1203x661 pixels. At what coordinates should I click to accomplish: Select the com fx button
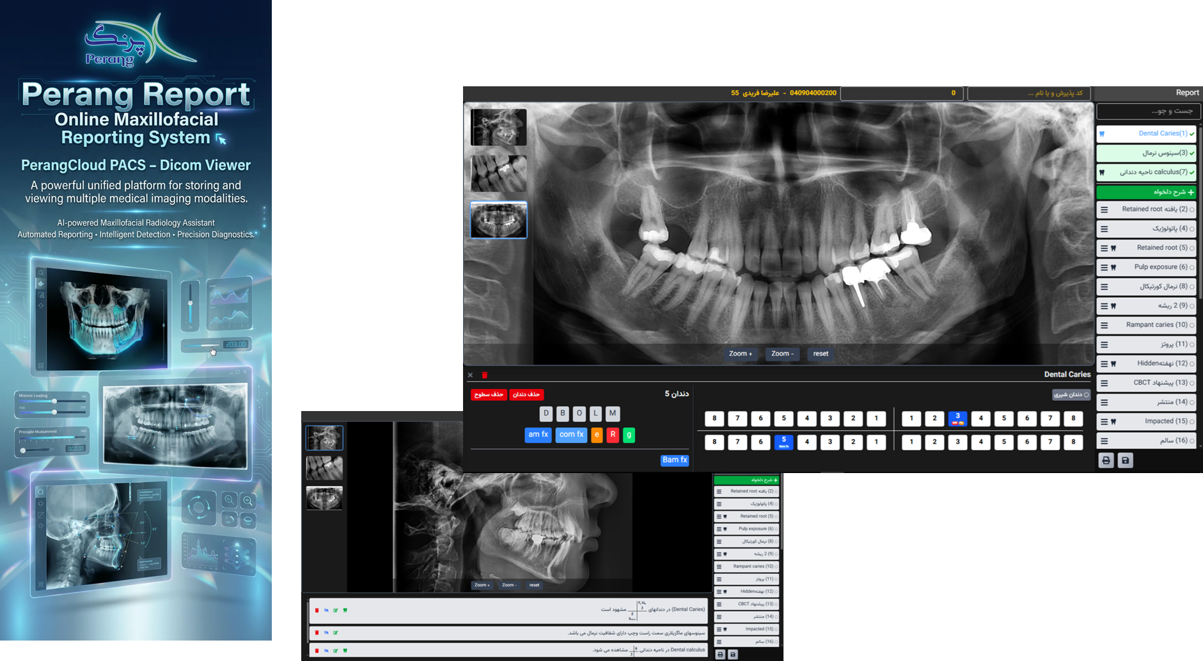571,435
